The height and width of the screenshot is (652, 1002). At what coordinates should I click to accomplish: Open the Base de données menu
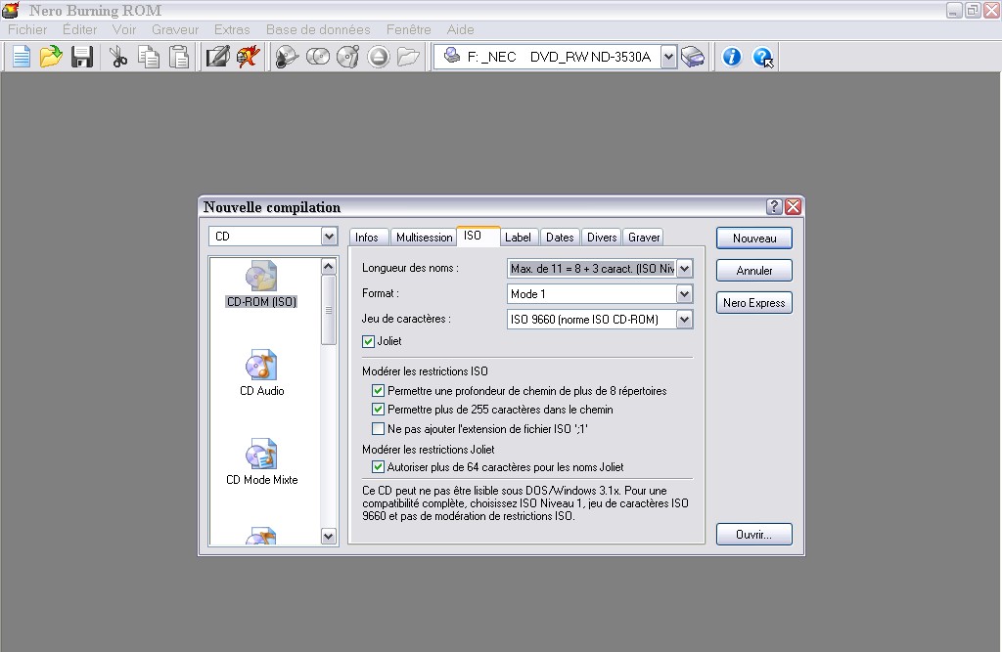318,29
